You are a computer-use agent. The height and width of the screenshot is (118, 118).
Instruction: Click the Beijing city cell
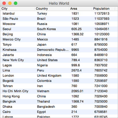8,34
